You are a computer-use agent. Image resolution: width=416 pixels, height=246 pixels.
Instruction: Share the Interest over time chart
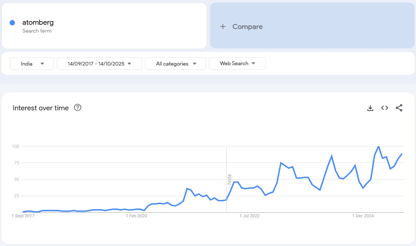pos(399,108)
